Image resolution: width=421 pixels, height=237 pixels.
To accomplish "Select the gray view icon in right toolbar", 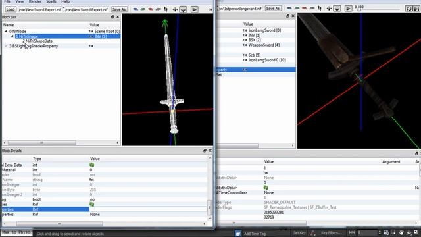I will 312,9.
